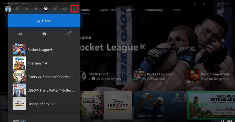Open the Messages chat icon

tap(55, 9)
